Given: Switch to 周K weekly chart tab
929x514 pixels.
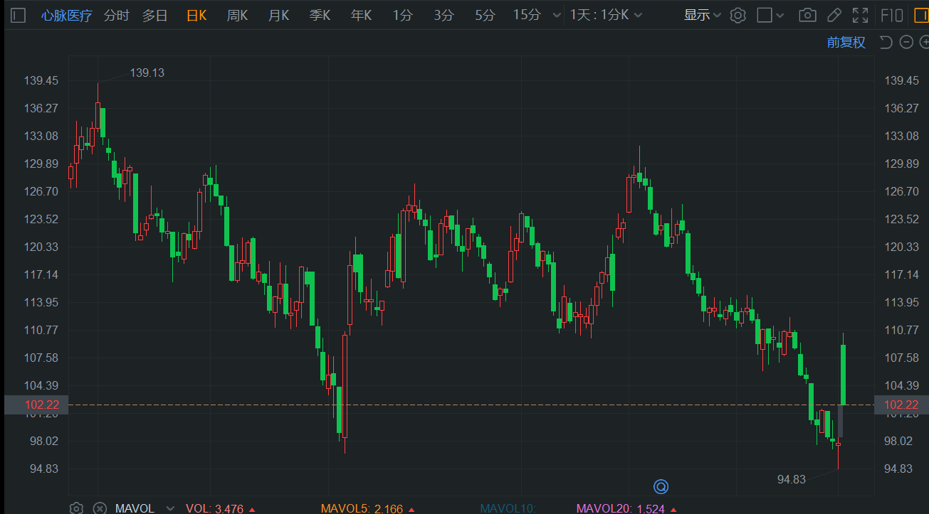Looking at the screenshot, I should tap(237, 15).
